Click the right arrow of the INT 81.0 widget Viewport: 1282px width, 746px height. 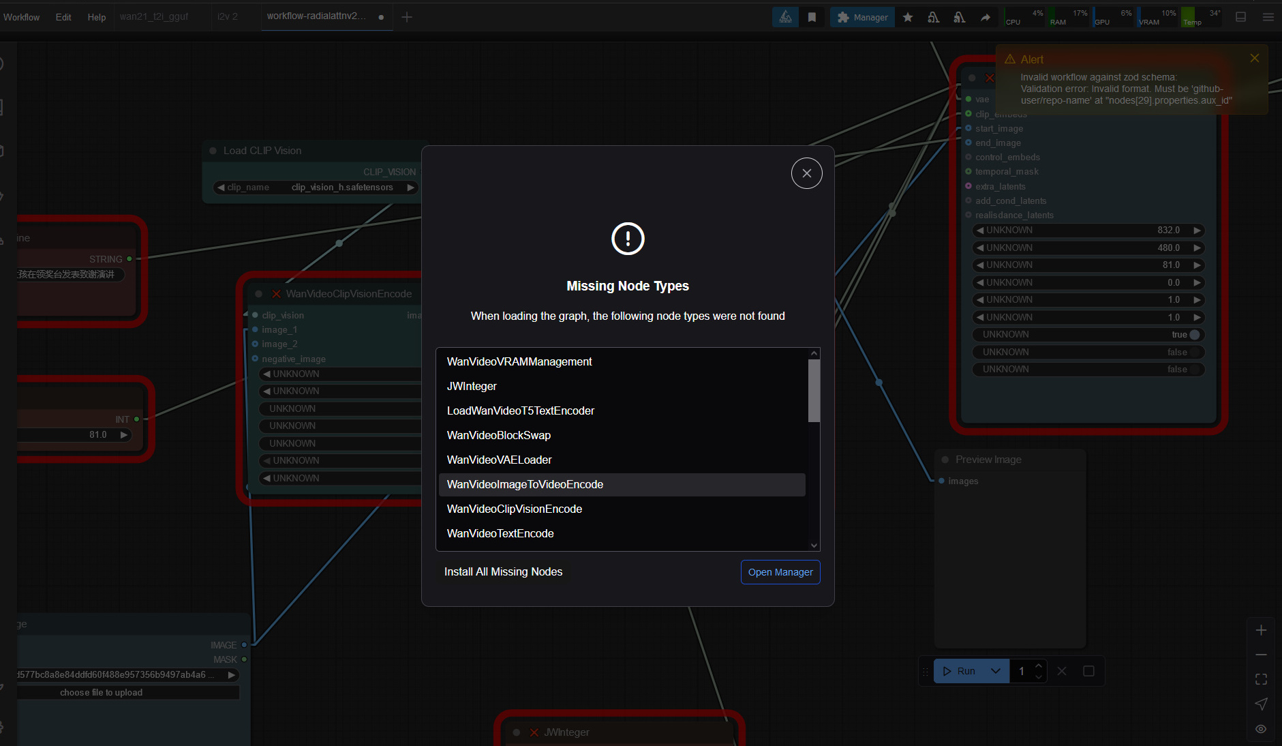coord(124,435)
